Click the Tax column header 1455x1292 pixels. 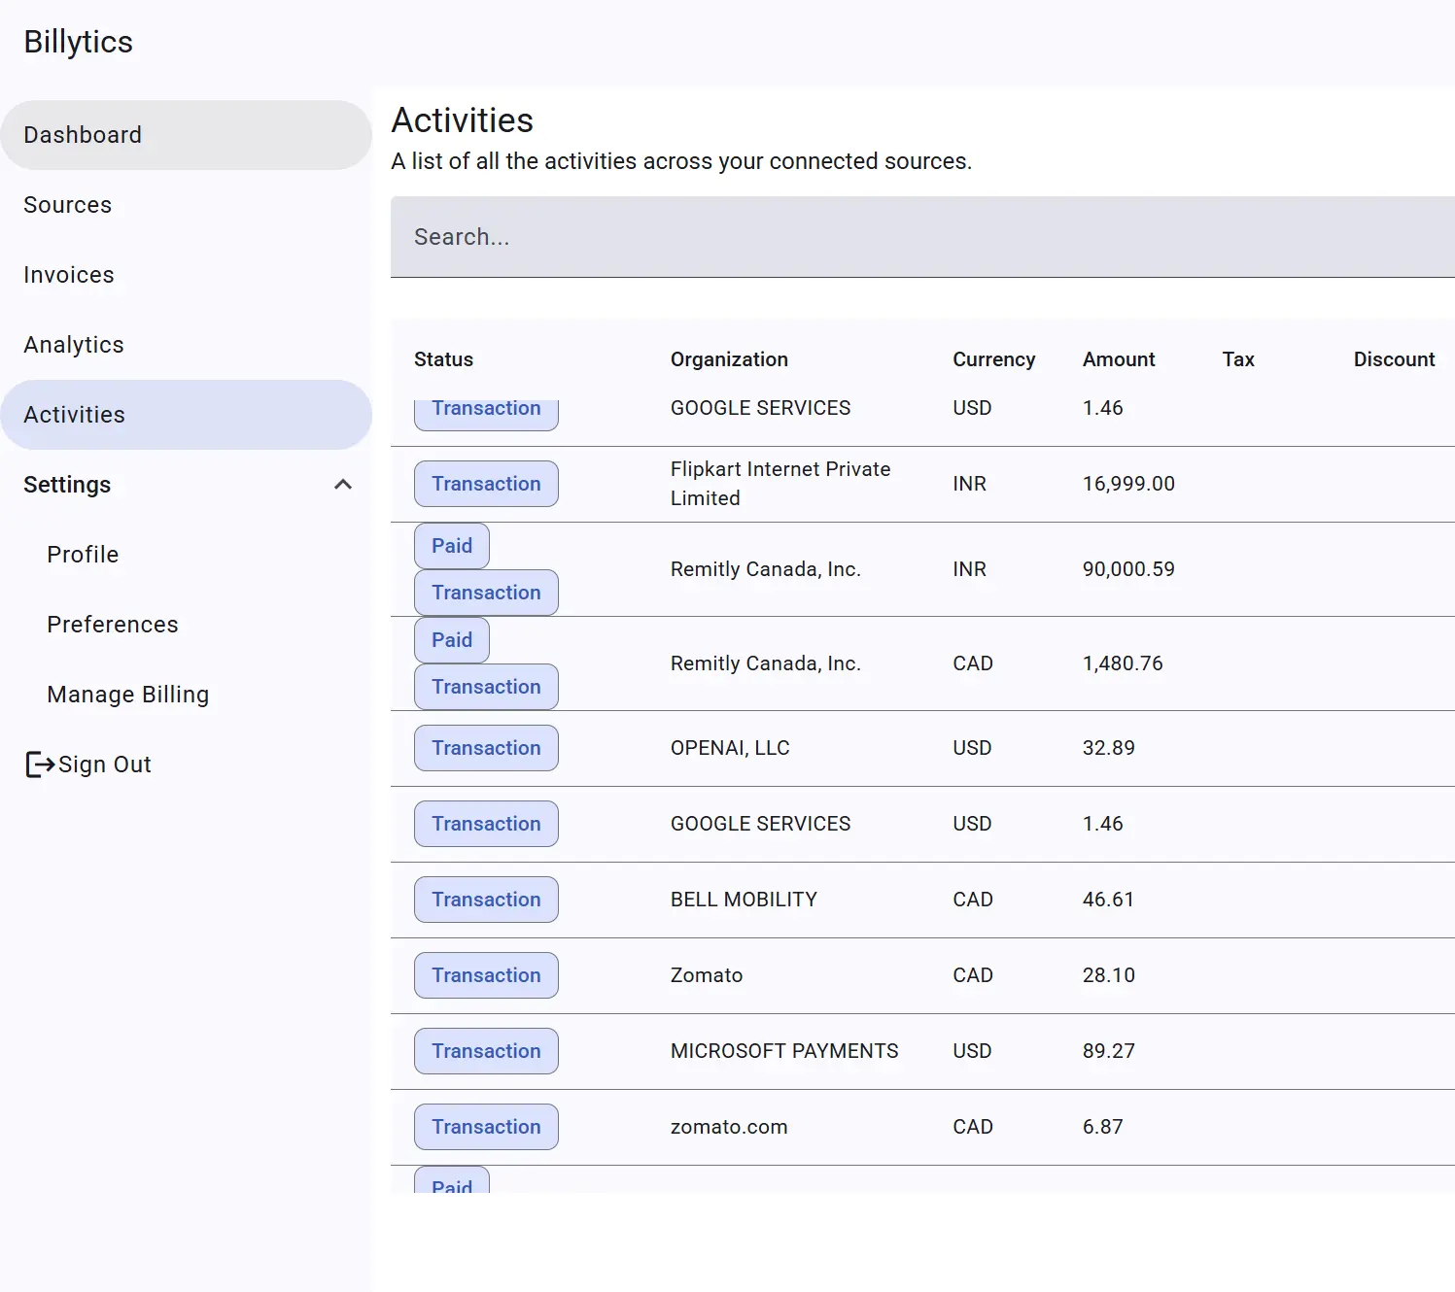click(1238, 359)
